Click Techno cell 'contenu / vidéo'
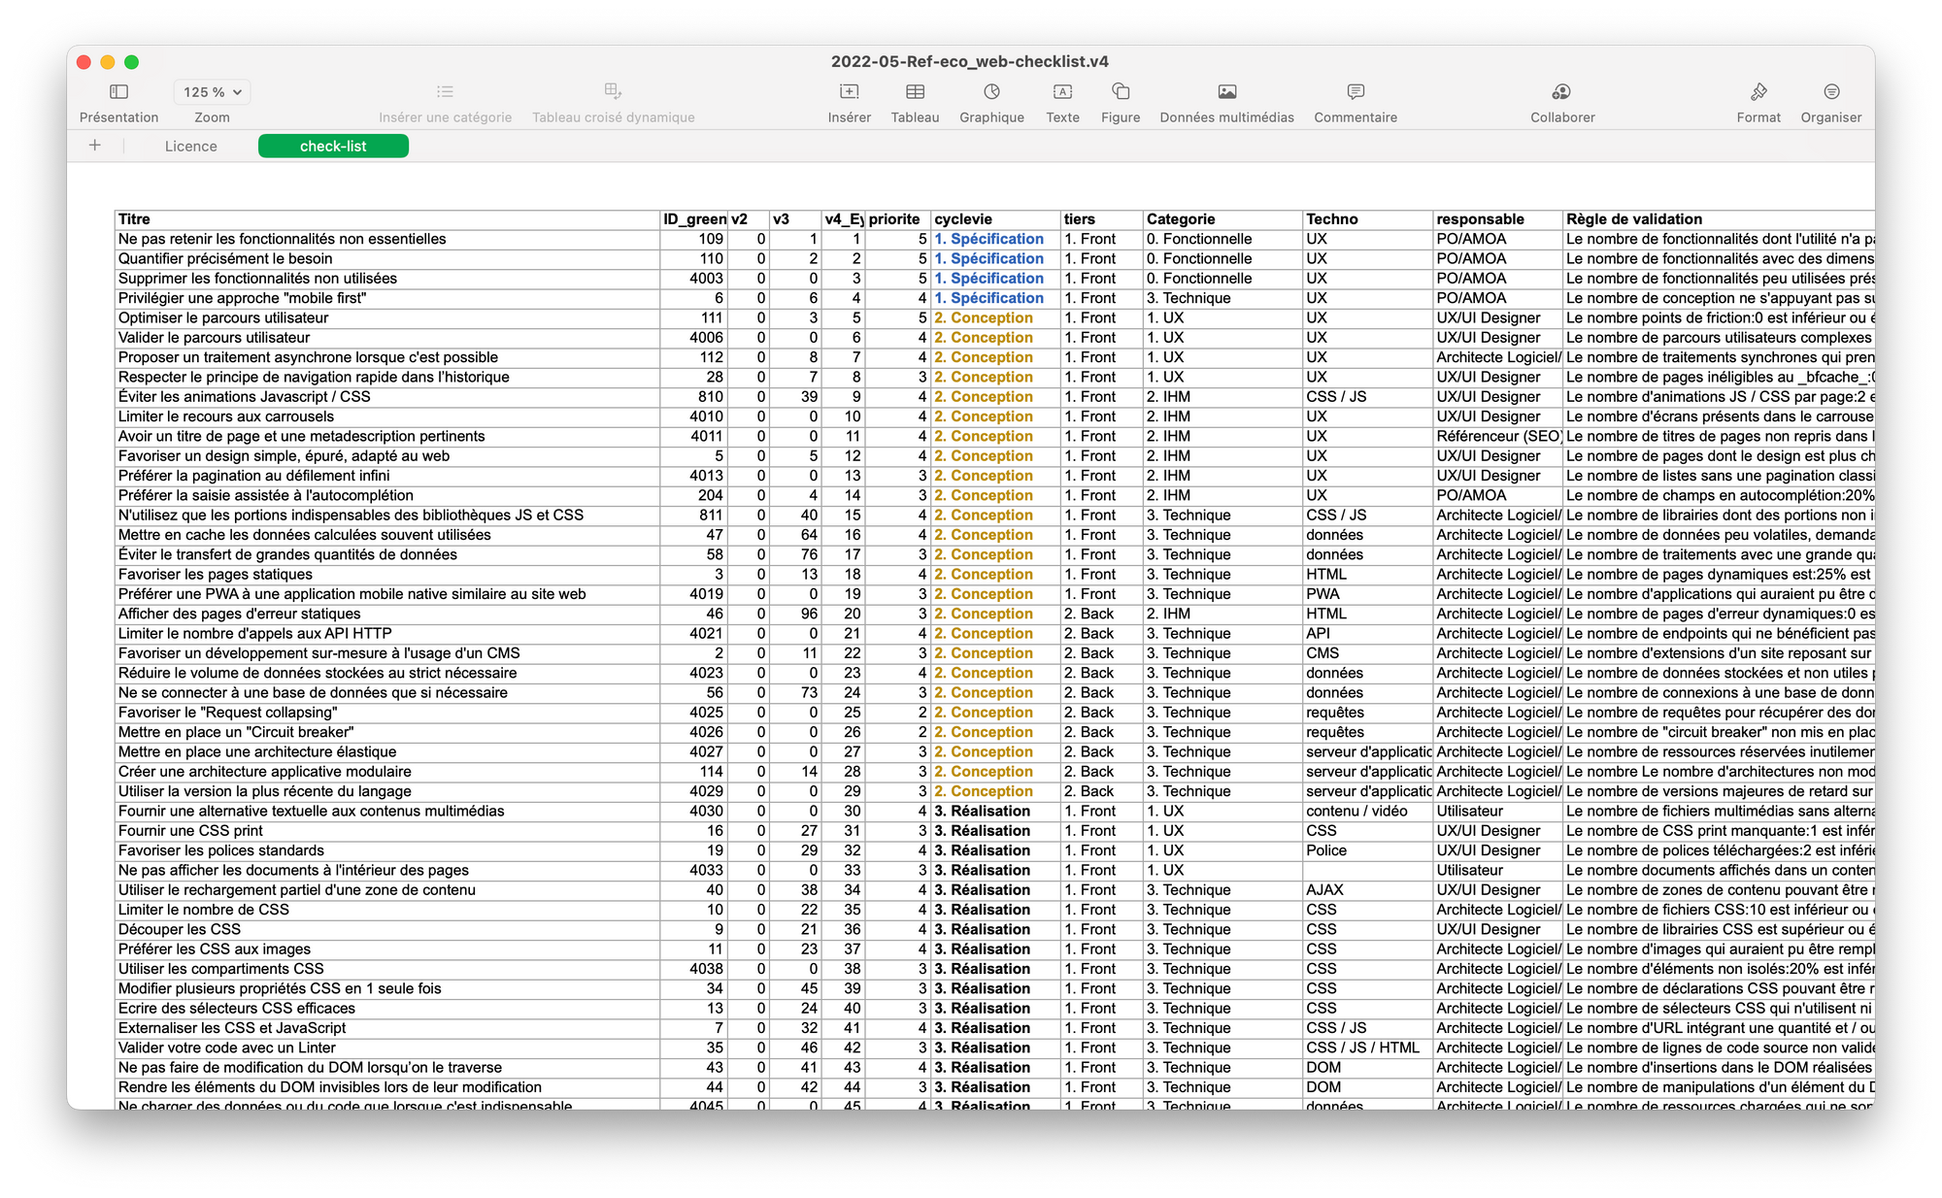The image size is (1942, 1198). point(1368,811)
